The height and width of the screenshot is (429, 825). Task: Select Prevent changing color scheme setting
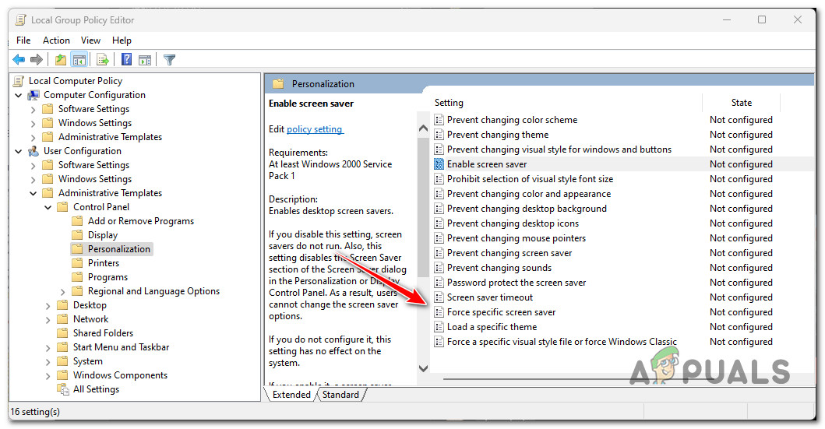(512, 121)
